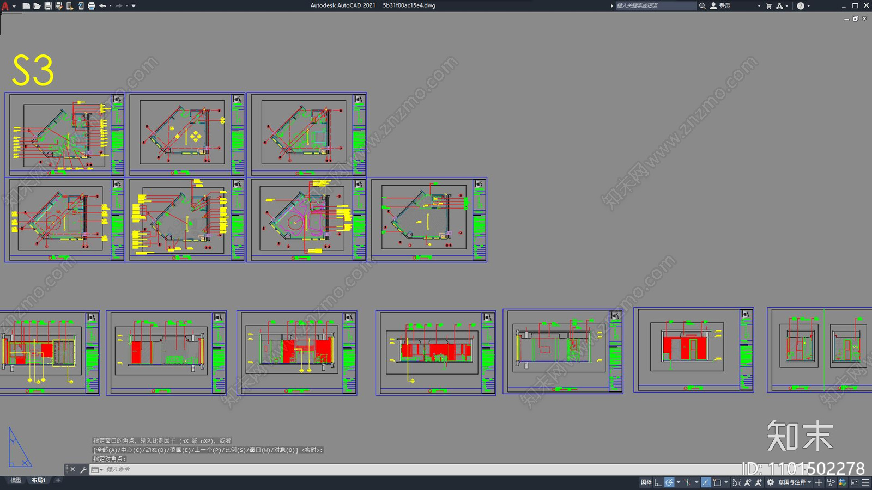Toggle the 图纸 paper space button
The image size is (872, 490).
pyautogui.click(x=646, y=482)
